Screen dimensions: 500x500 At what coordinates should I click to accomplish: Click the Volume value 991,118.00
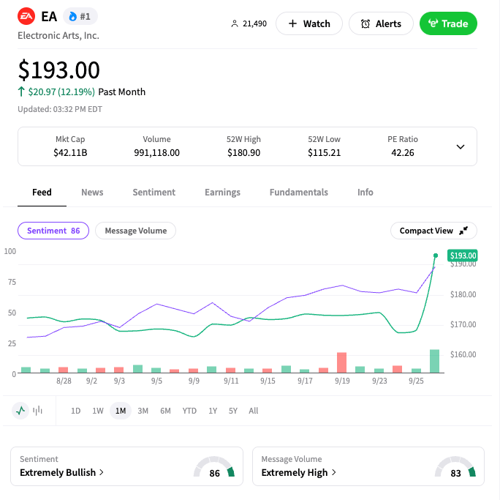coord(156,152)
